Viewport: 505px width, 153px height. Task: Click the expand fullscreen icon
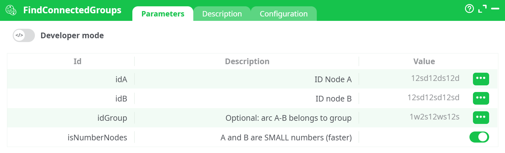[x=482, y=9]
